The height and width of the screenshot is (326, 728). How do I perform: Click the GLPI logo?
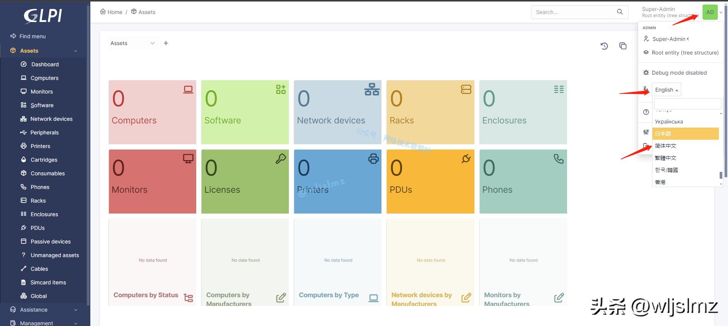coord(43,16)
